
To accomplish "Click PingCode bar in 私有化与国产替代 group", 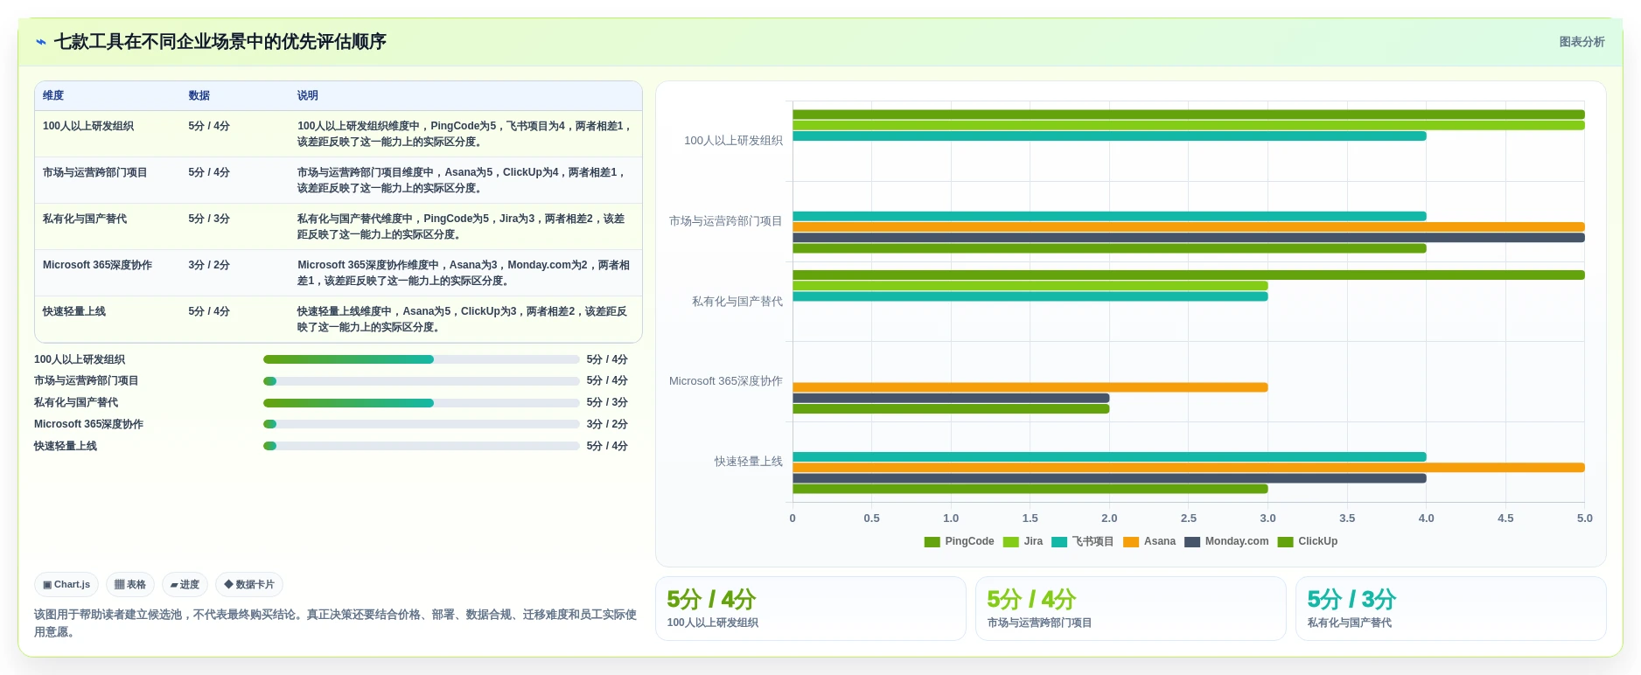I will pos(1189,275).
